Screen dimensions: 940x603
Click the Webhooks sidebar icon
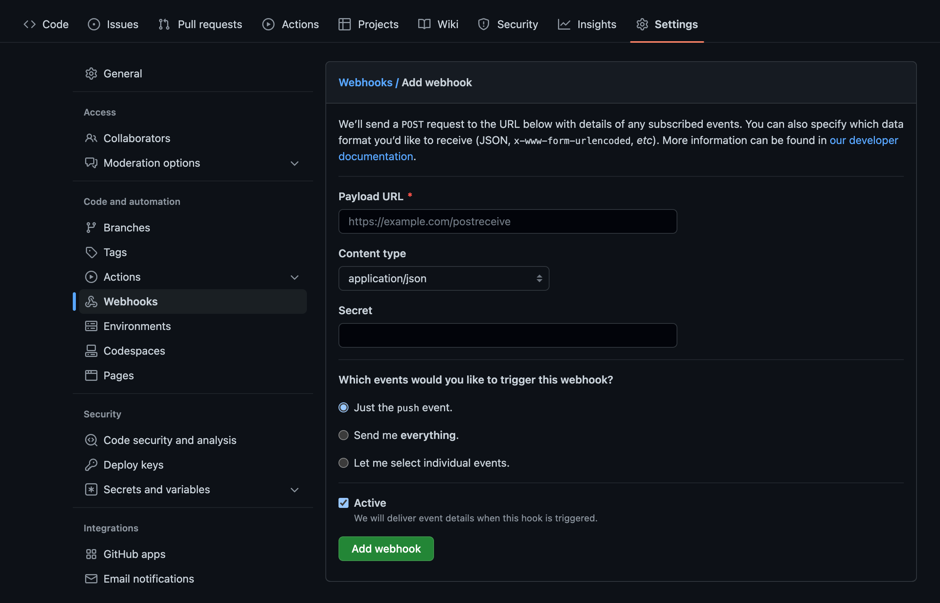coord(91,301)
